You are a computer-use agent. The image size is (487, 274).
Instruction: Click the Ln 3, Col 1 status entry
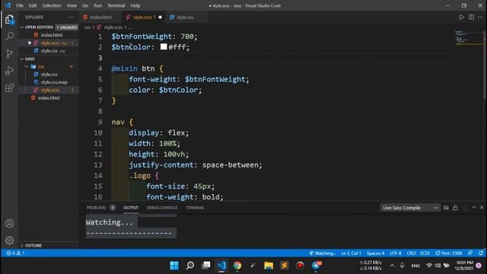point(351,253)
